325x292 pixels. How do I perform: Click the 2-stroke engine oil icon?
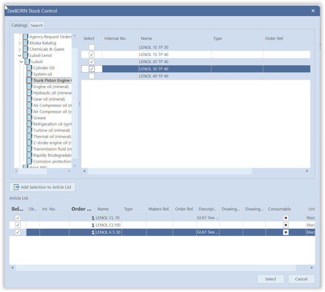pos(29,143)
